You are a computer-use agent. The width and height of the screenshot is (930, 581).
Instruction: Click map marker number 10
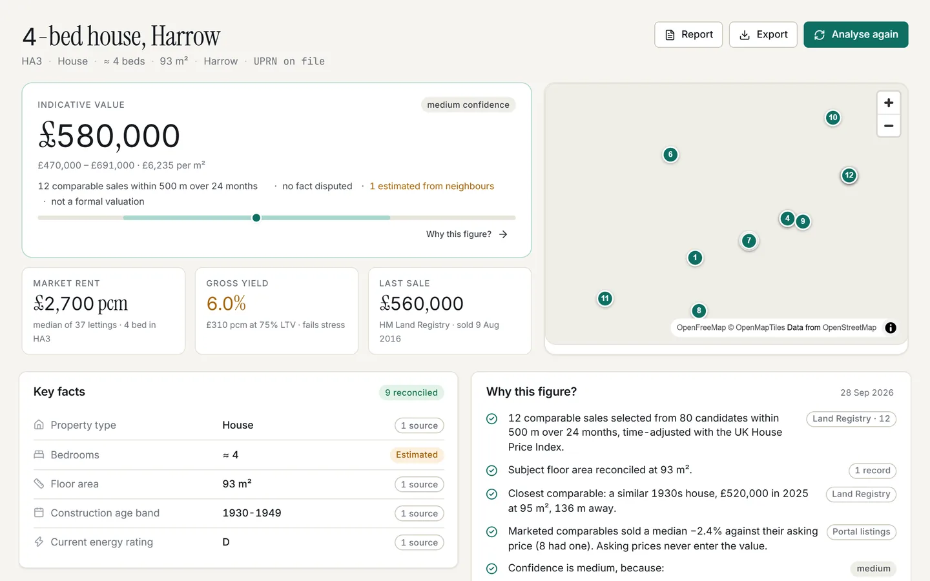point(832,117)
